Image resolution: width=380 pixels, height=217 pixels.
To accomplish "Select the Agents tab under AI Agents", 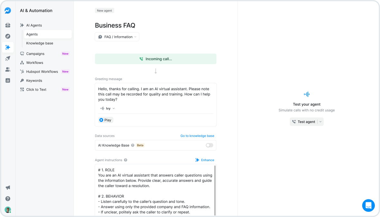I will [32, 34].
